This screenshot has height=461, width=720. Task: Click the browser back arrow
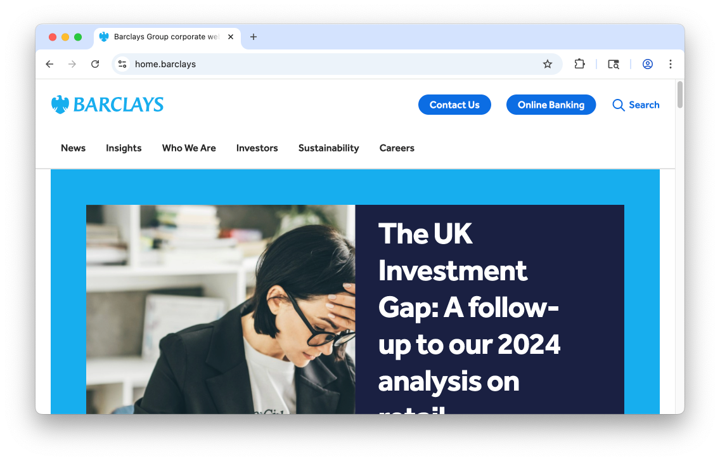click(49, 64)
